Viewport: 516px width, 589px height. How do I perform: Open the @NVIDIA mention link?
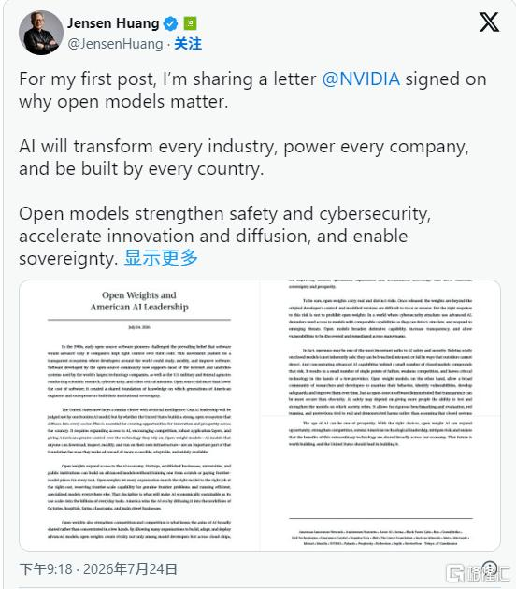[361, 79]
